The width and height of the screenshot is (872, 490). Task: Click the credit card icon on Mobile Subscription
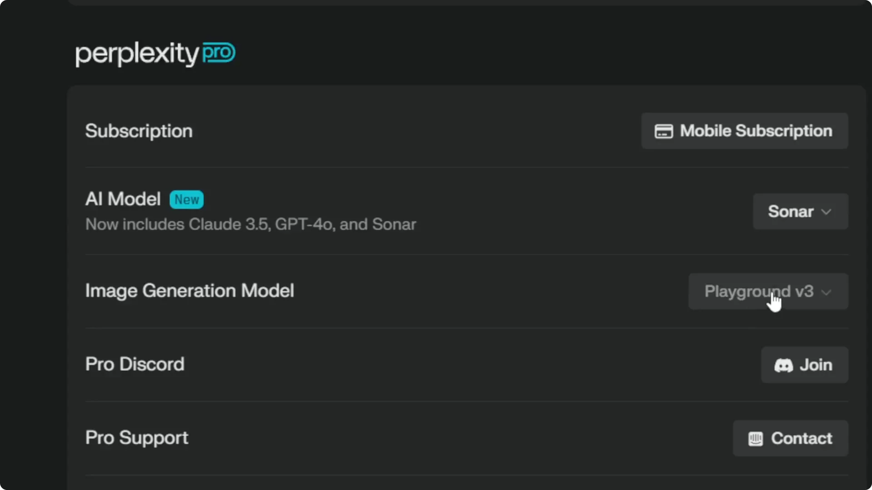(x=664, y=131)
